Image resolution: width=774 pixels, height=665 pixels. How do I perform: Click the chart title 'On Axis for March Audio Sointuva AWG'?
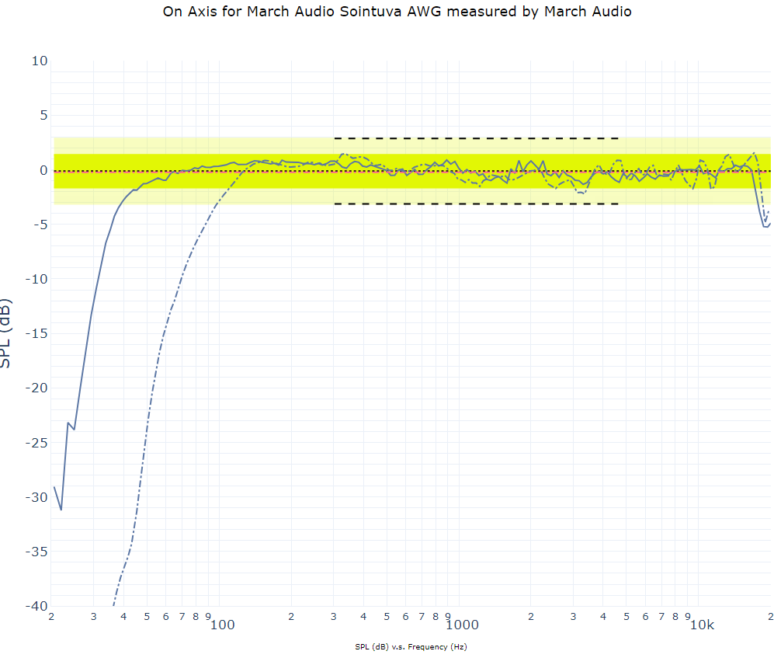click(x=397, y=12)
